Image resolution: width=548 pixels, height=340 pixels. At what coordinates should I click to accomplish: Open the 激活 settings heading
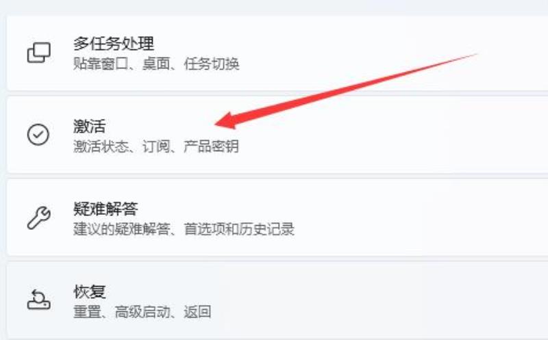(90, 126)
